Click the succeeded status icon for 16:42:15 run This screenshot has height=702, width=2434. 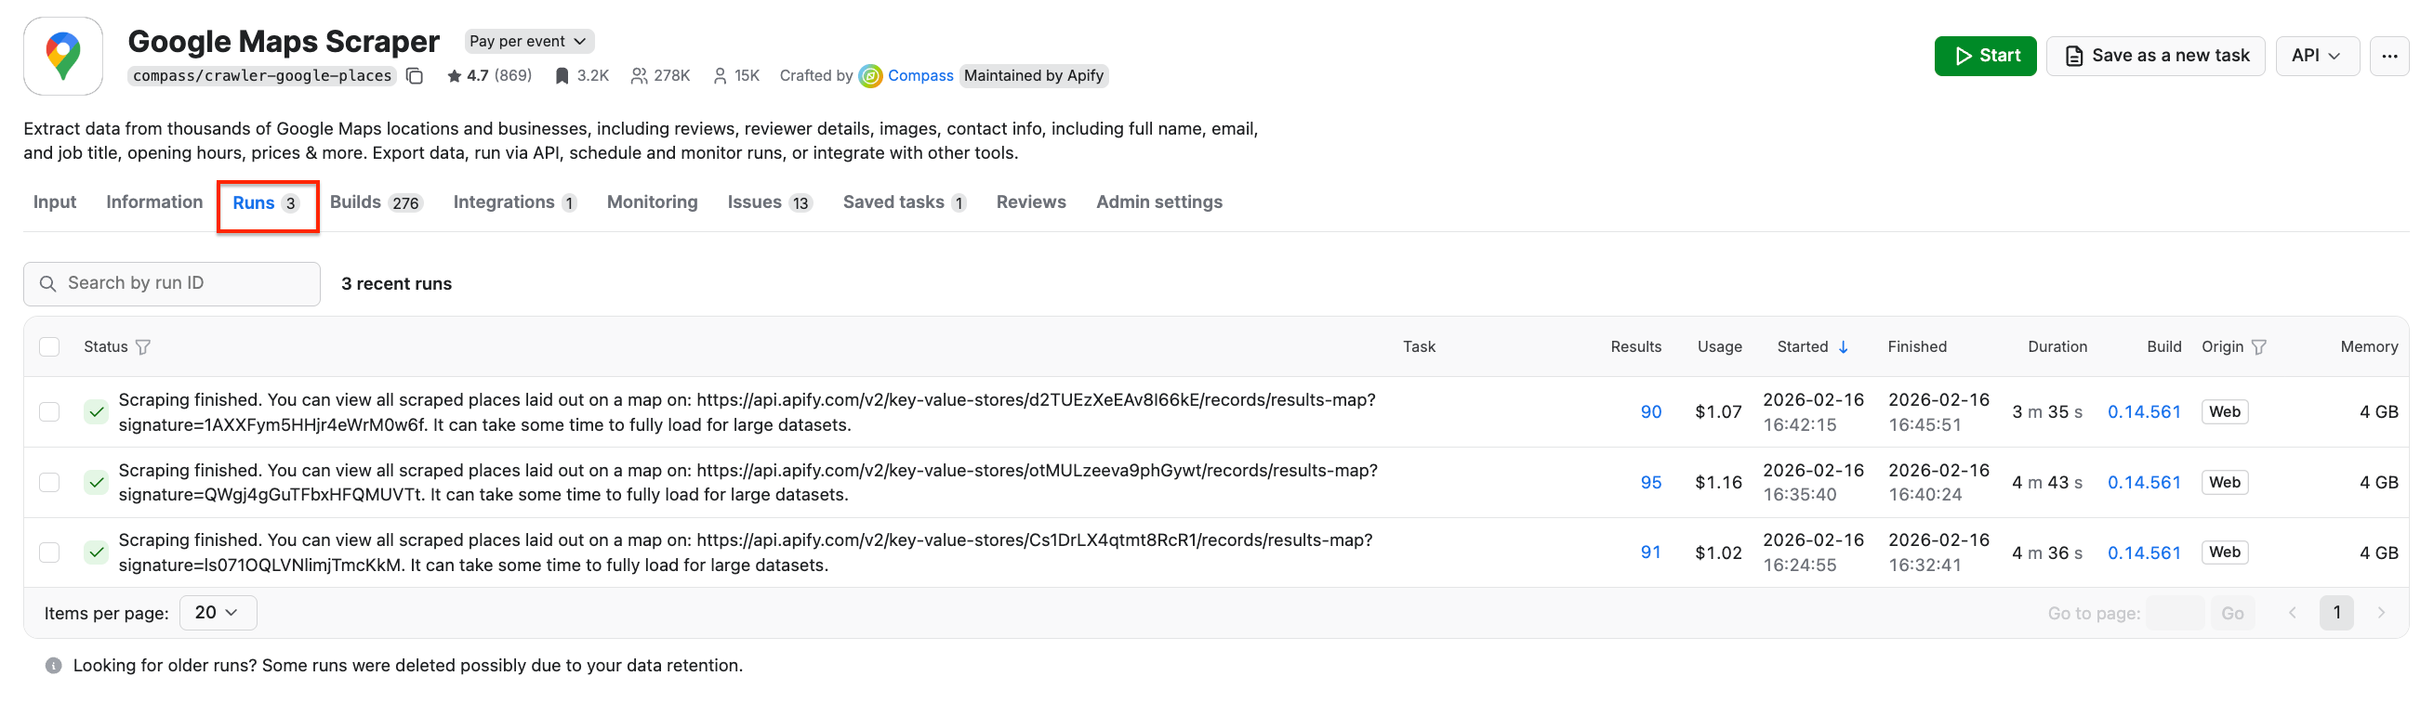coord(97,412)
